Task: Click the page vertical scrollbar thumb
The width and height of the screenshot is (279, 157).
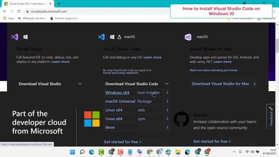Action: click(277, 46)
